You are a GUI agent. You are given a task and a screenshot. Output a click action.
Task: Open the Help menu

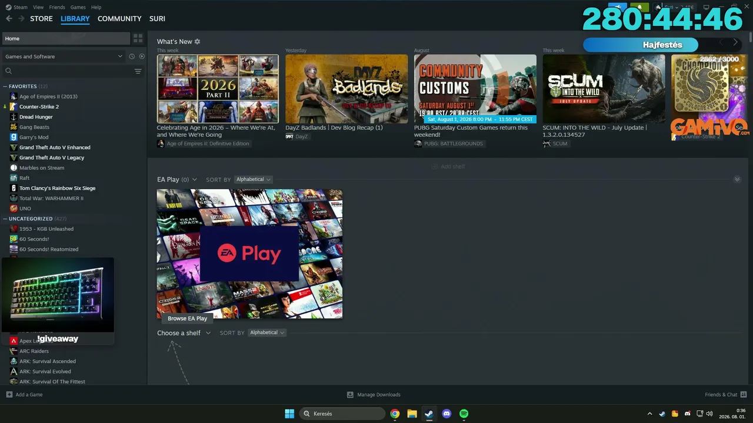(96, 7)
